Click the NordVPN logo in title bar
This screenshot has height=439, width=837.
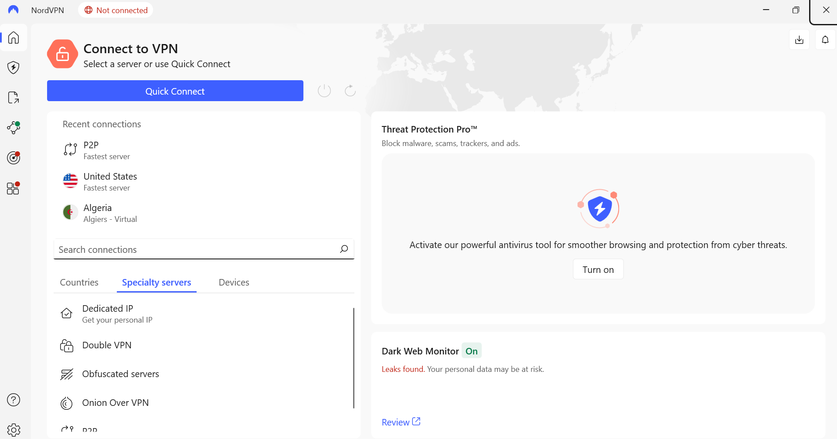point(14,10)
